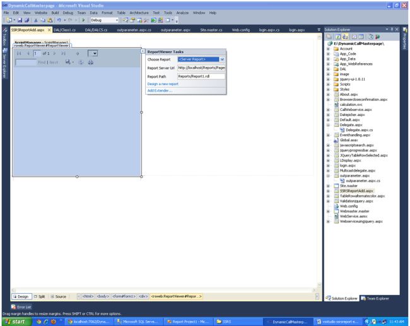This screenshot has width=410, height=326.
Task: Click the ReportViewer export disk icon
Action: (68, 62)
